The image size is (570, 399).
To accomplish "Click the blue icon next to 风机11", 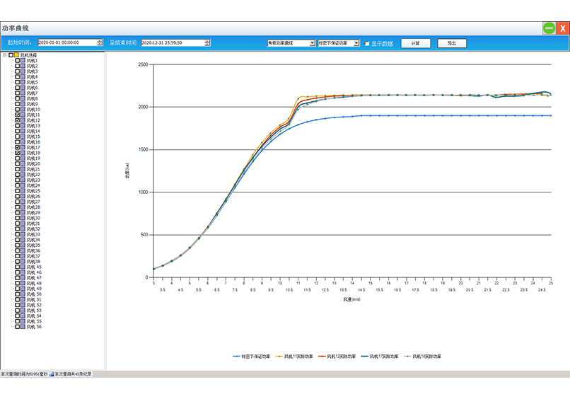I will (x=23, y=115).
